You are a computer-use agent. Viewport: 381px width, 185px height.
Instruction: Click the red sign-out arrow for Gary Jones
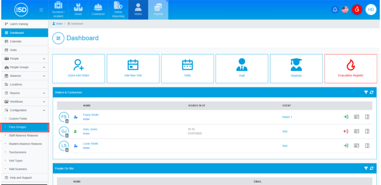point(346,131)
